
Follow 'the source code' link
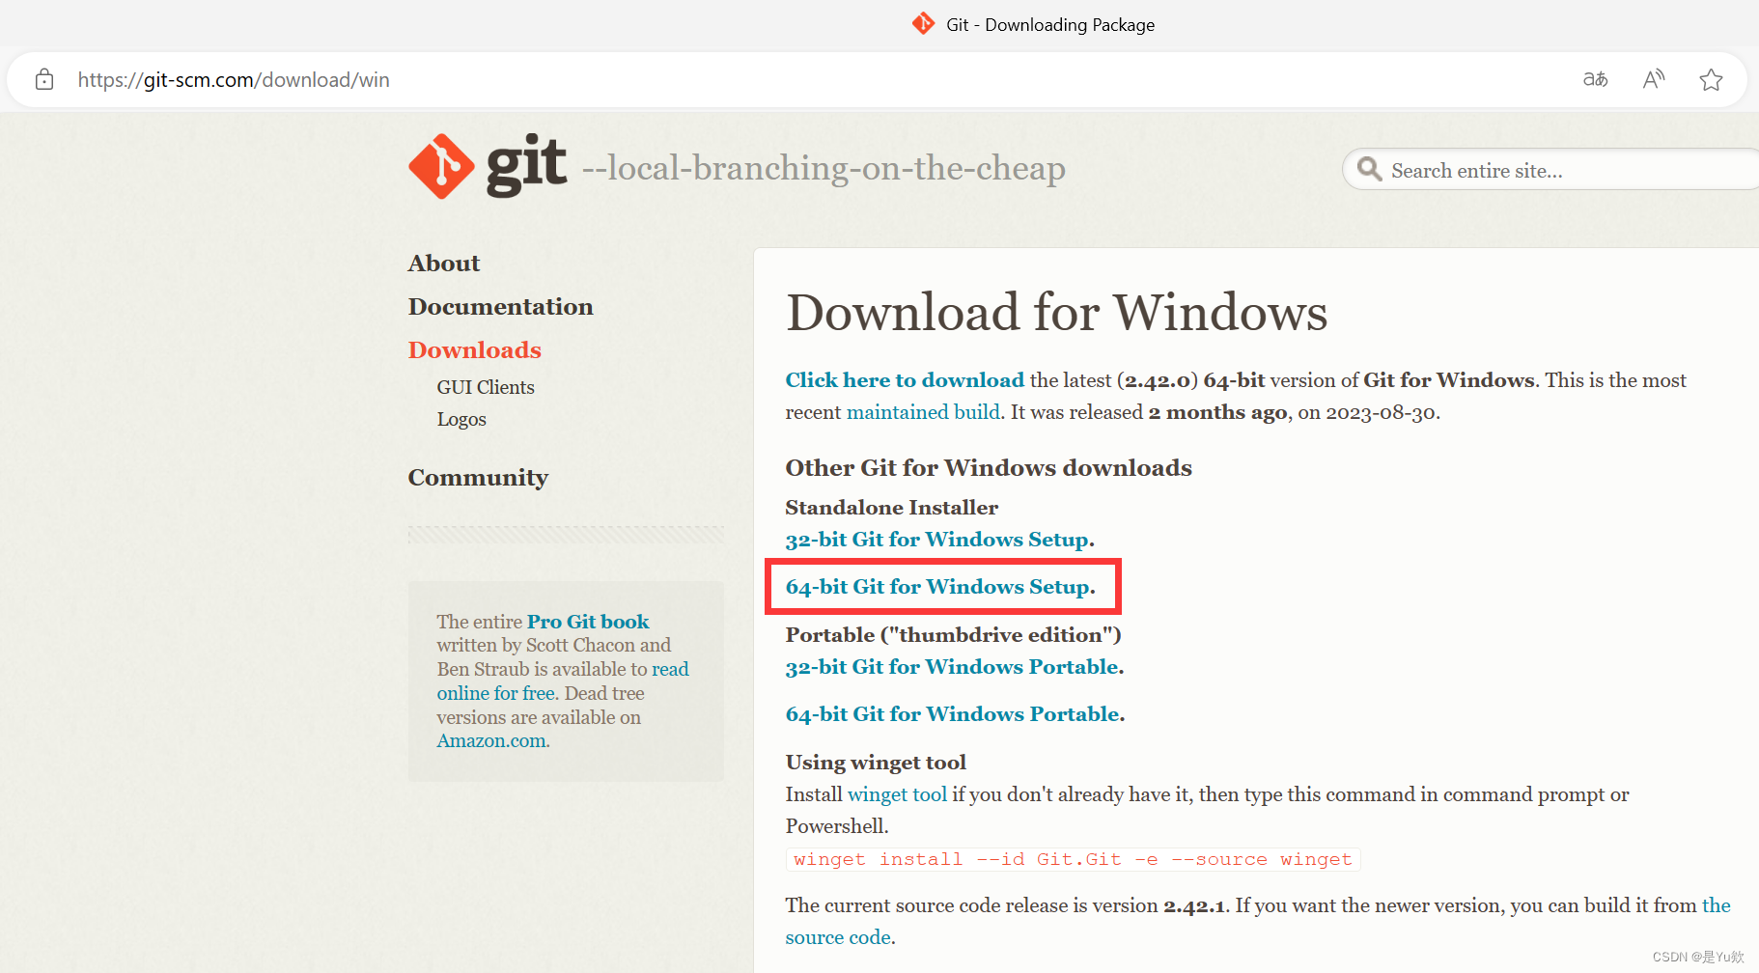pyautogui.click(x=1257, y=921)
